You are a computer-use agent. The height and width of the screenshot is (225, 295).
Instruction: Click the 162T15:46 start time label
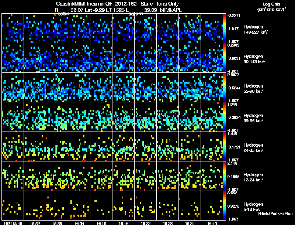13,223
